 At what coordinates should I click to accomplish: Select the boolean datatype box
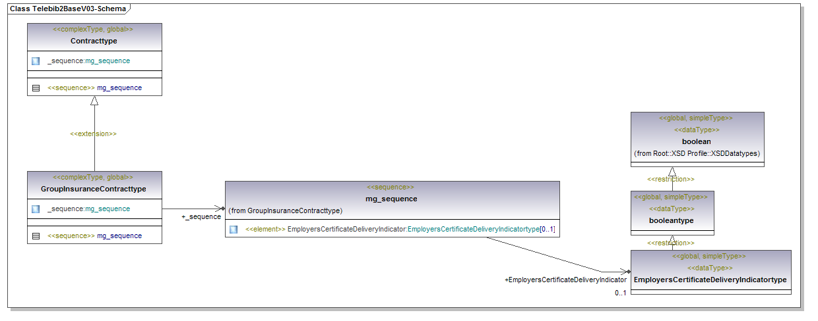tap(697, 141)
